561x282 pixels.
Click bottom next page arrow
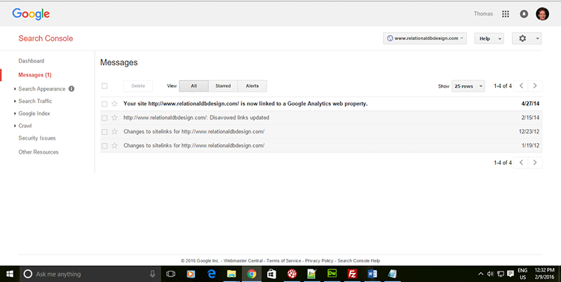point(535,163)
